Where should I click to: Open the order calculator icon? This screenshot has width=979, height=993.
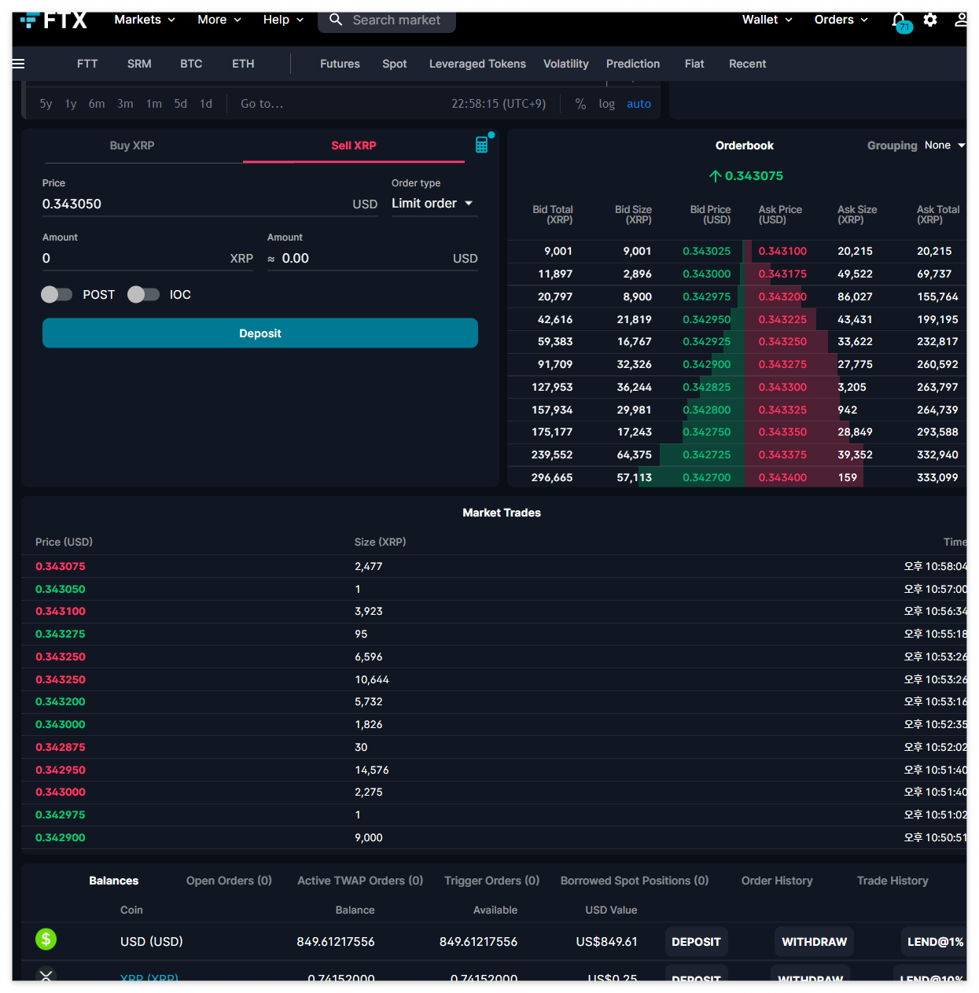[x=482, y=145]
